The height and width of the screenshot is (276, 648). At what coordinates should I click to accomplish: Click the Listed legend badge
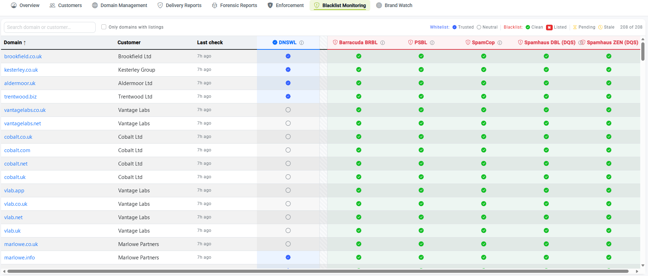pos(549,27)
